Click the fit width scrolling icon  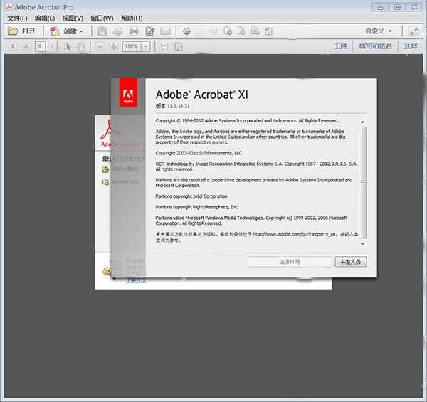[165, 46]
